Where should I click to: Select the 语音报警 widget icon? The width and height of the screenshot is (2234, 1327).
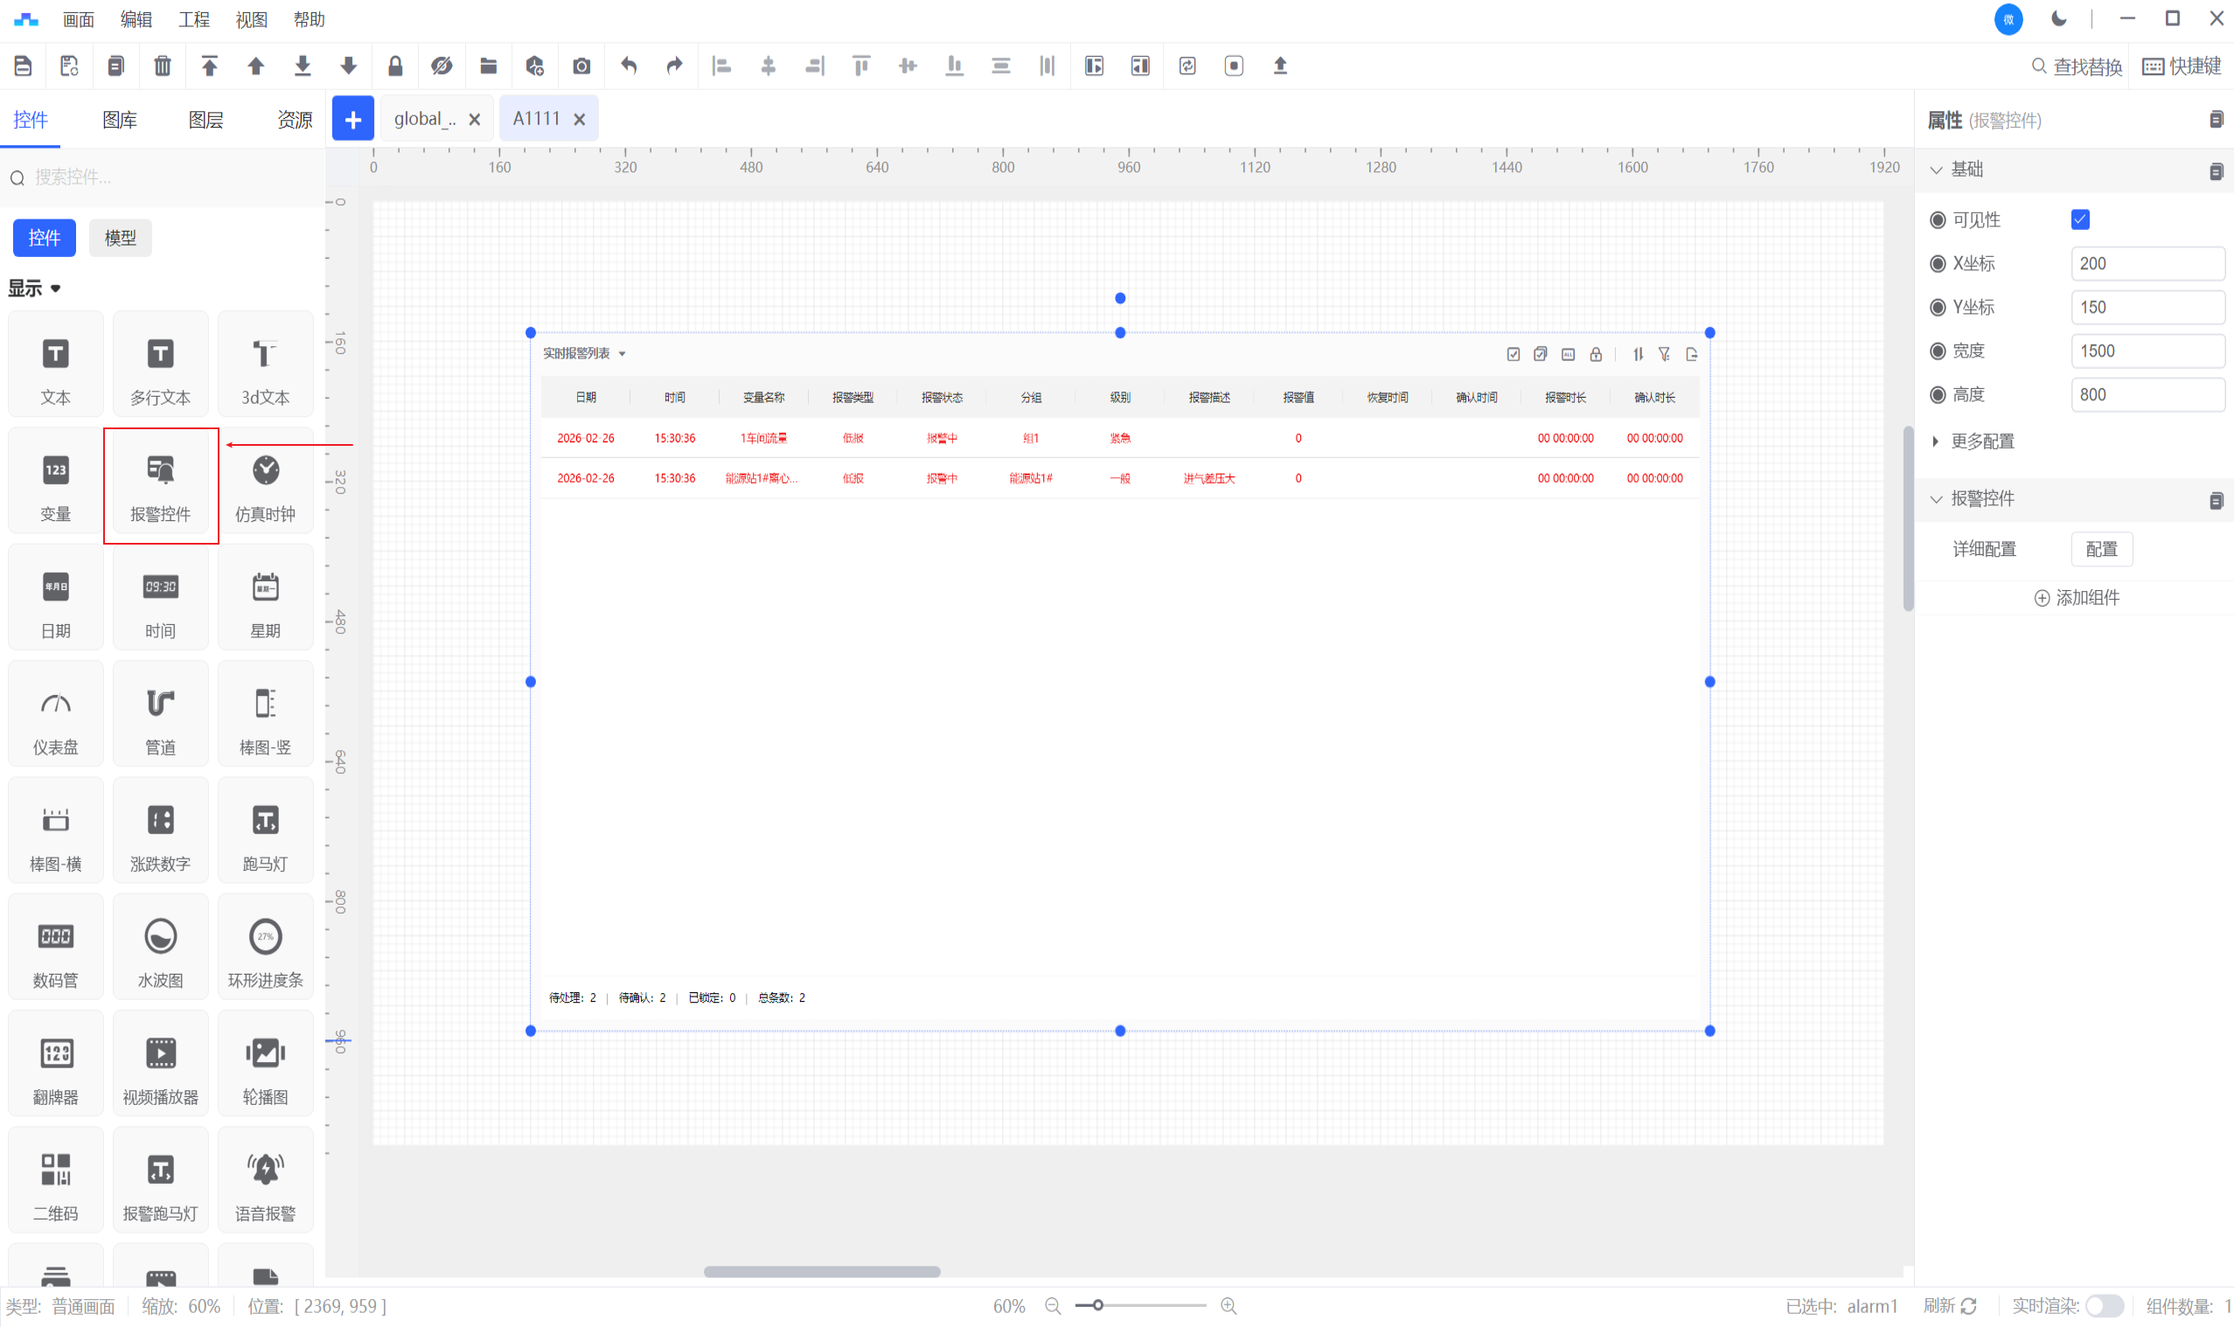(x=266, y=1184)
